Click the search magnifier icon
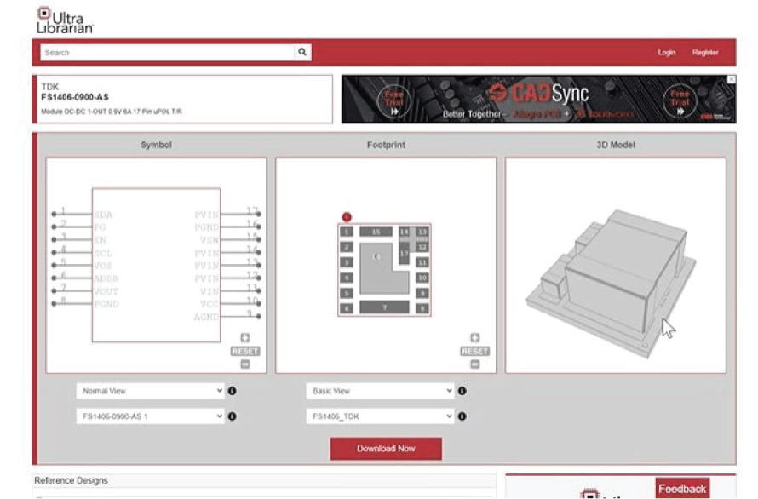Screen dimensions: 758x499 (302, 52)
